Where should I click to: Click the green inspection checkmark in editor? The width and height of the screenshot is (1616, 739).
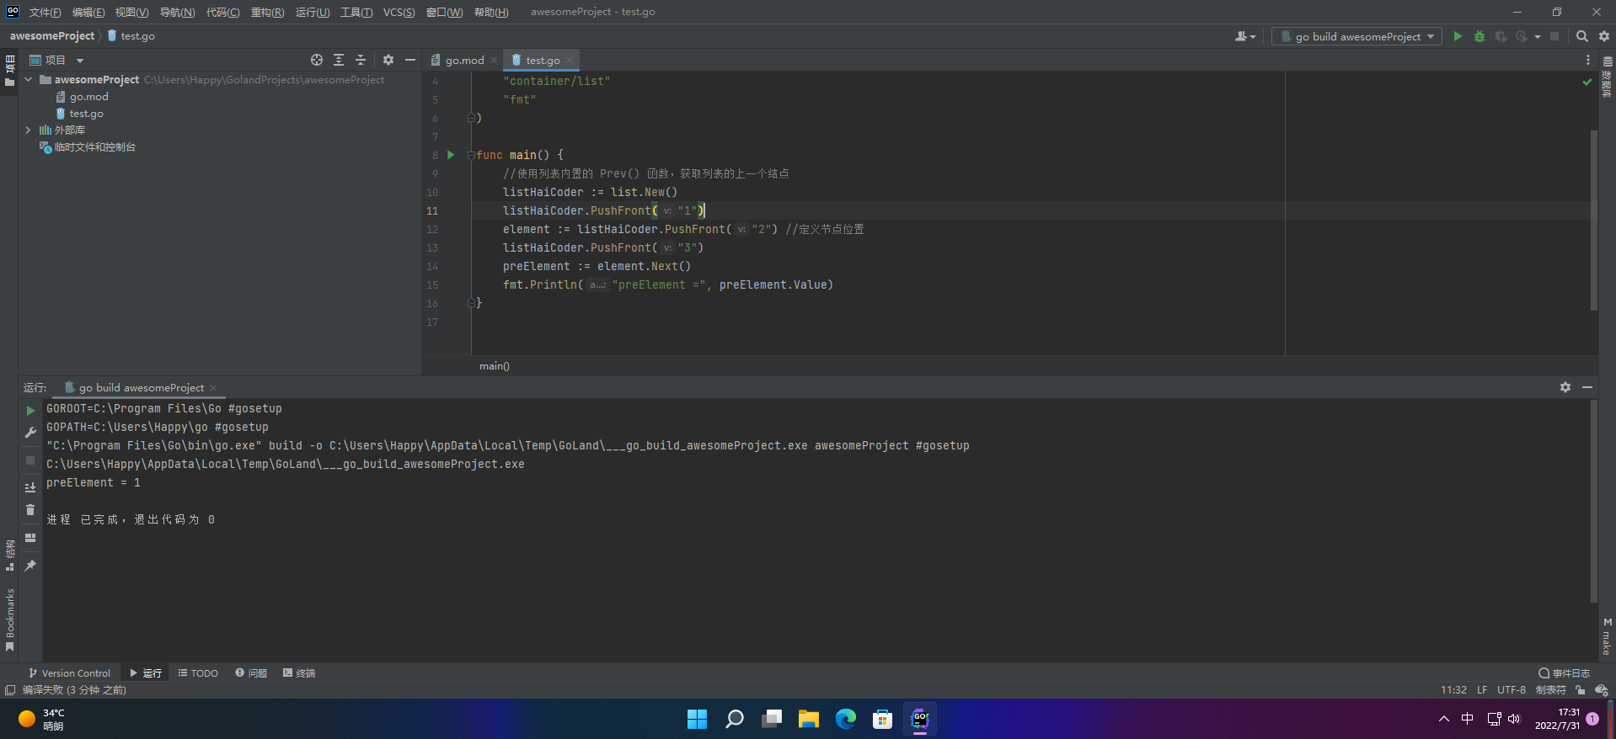pyautogui.click(x=1587, y=82)
